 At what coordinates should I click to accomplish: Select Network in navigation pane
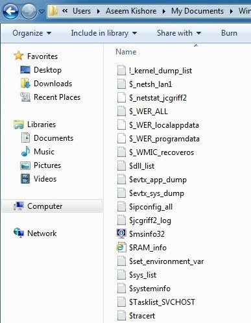[42, 233]
